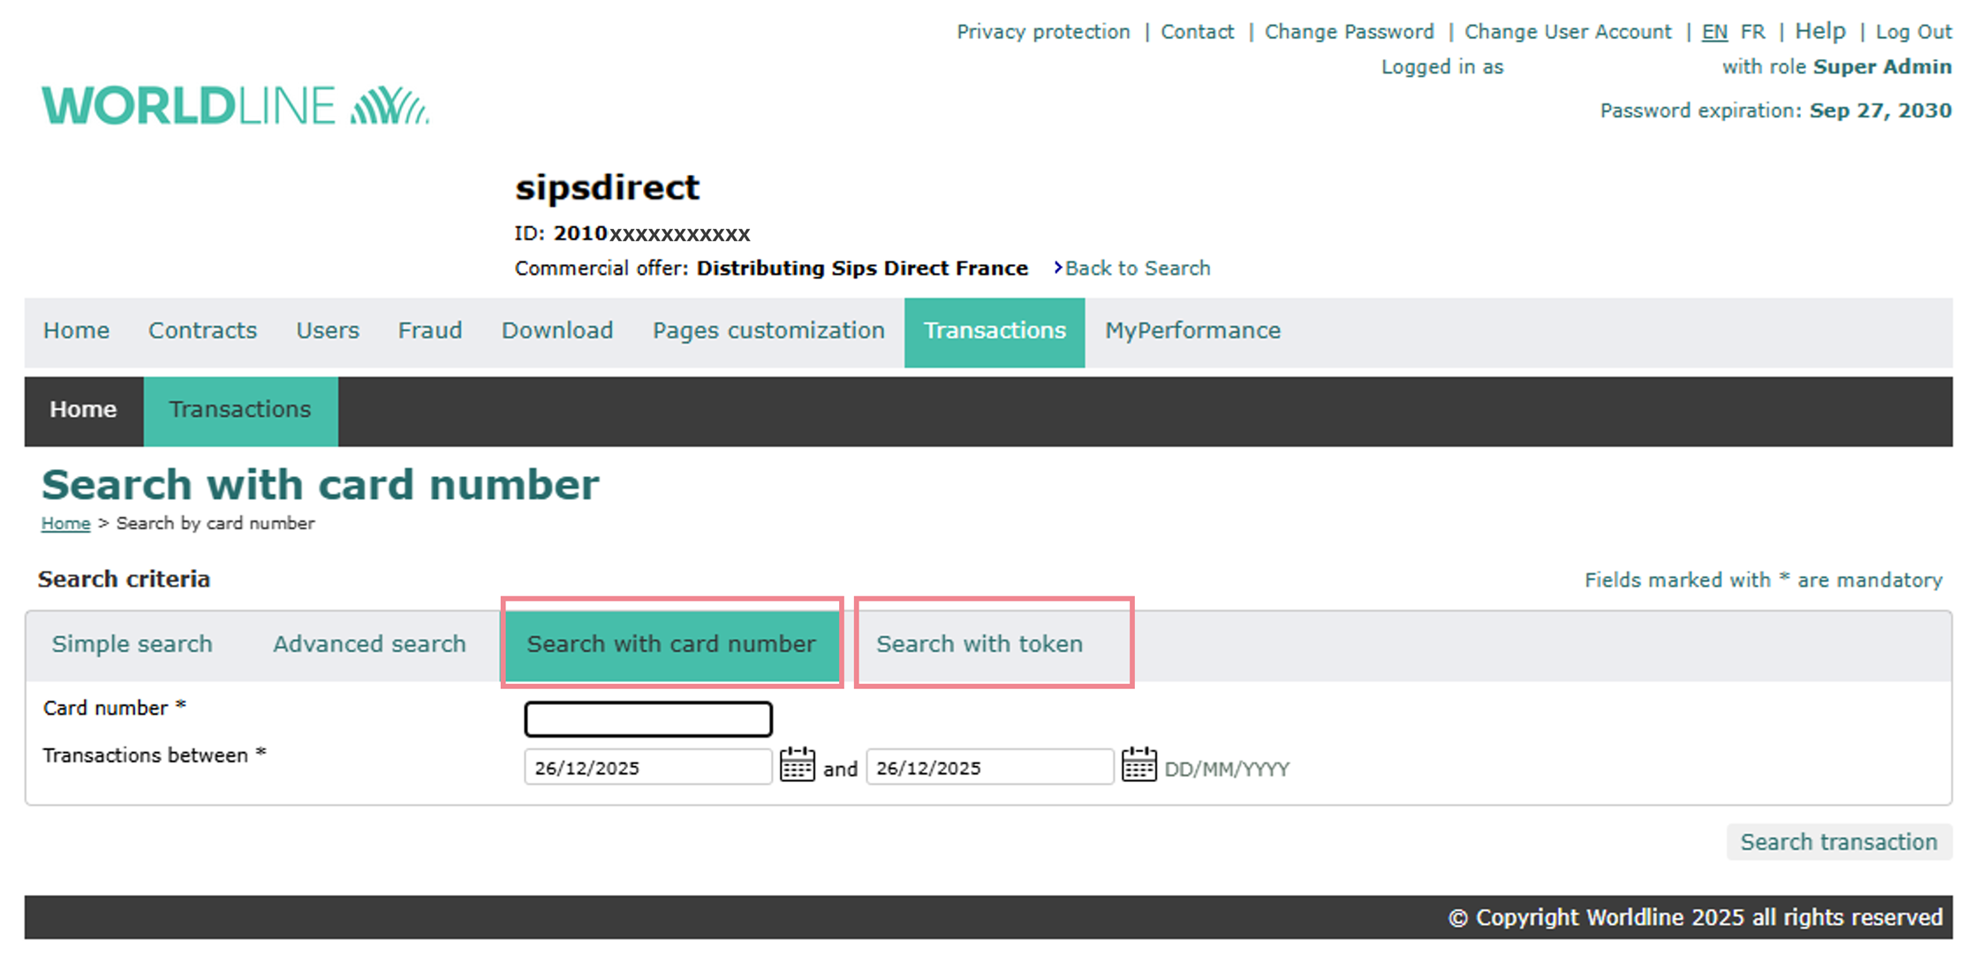The image size is (1974, 955).
Task: Click the Worldline logo
Action: click(x=235, y=106)
